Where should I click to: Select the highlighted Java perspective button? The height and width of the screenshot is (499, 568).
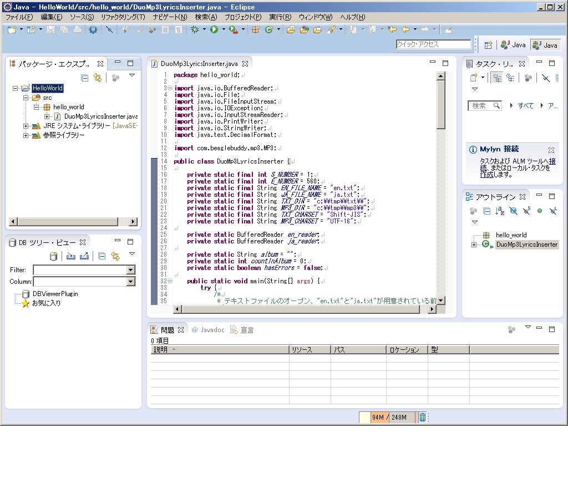point(545,45)
